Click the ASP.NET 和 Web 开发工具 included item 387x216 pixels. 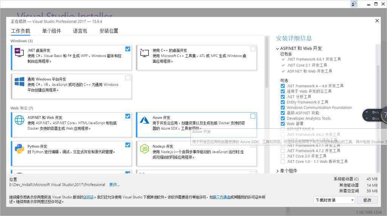(x=310, y=71)
